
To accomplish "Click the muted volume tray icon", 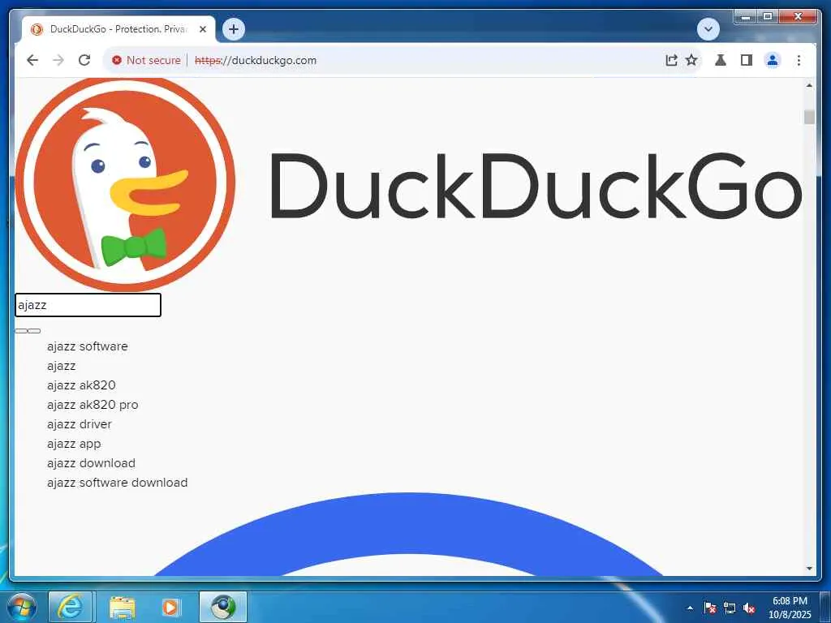I will (749, 608).
